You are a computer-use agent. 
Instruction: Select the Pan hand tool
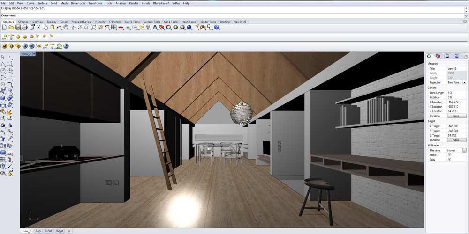(66, 27)
